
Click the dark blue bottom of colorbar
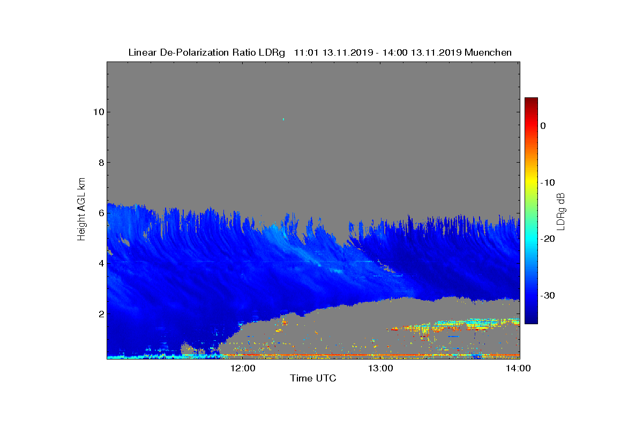click(531, 320)
